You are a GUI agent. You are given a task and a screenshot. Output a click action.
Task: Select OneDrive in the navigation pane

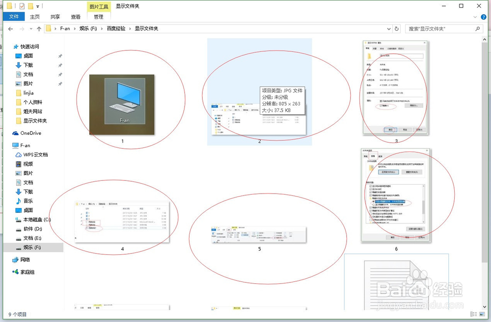(x=30, y=133)
